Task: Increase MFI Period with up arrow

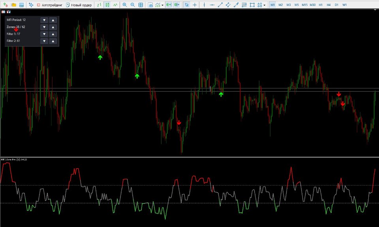Action: 53,20
